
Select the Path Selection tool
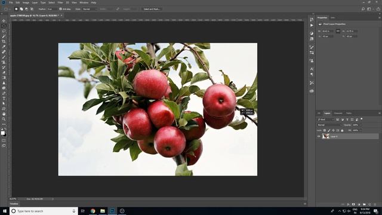[4, 103]
